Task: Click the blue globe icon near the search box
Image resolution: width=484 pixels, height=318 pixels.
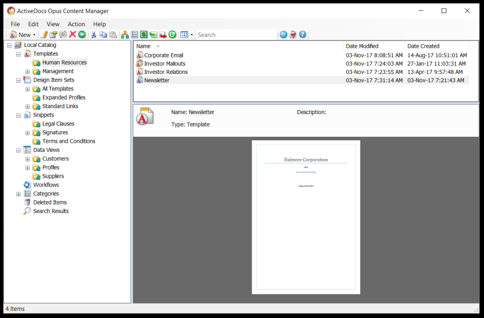Action: tap(283, 34)
